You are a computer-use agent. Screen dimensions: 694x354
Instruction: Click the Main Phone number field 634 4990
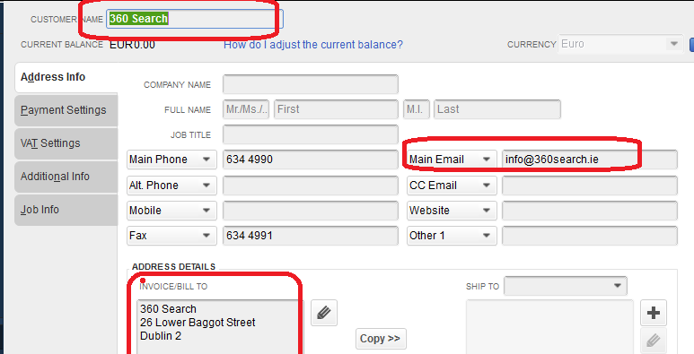(x=311, y=160)
